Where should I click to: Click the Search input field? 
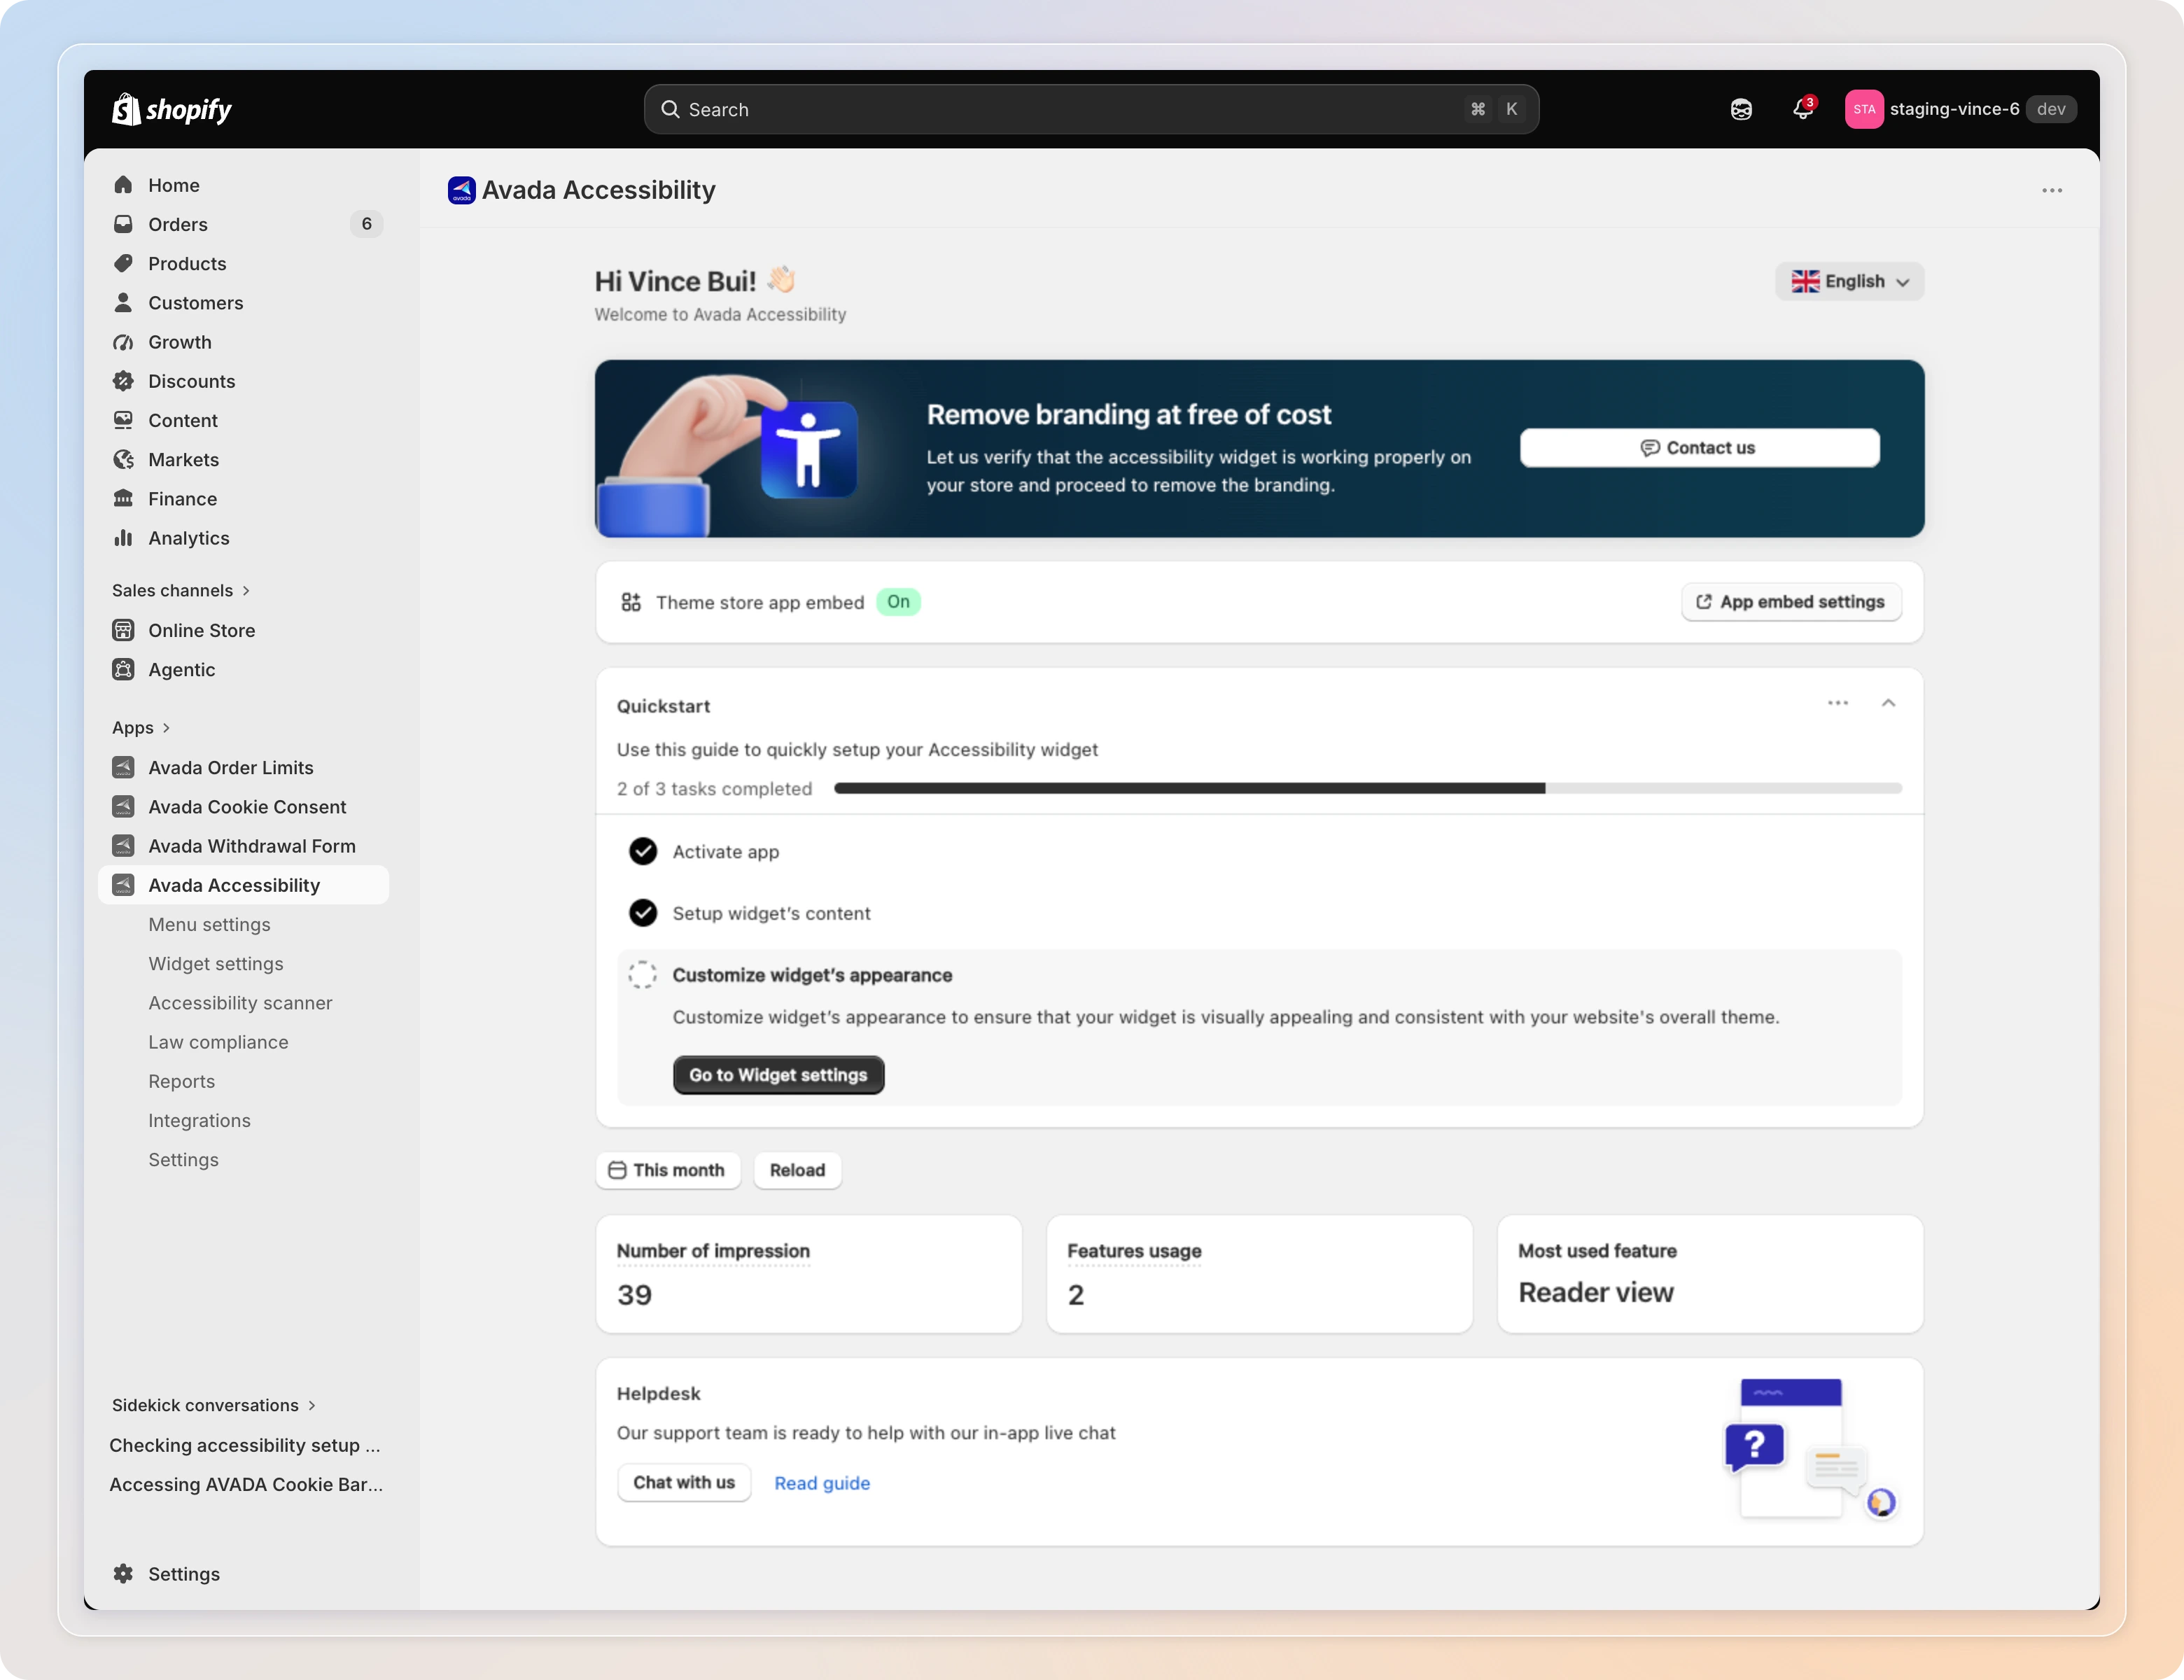(1091, 109)
